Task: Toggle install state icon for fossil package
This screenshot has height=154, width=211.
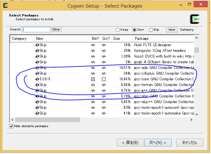Action: [x=37, y=56]
